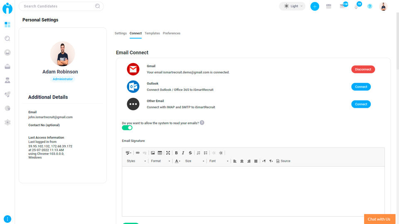399x224 pixels.
Task: Connect Outlook account
Action: click(x=361, y=87)
